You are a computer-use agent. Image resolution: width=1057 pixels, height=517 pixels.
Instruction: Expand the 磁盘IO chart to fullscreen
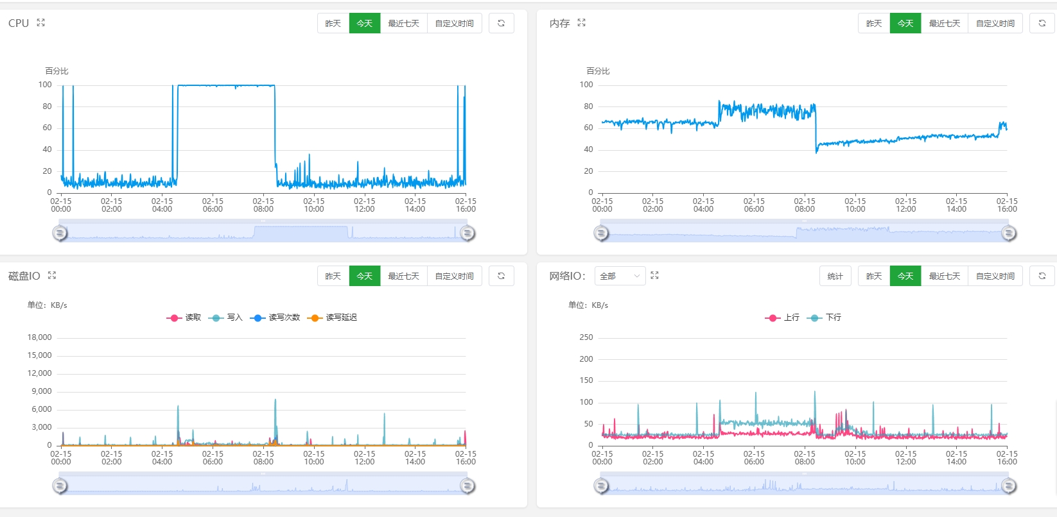(x=52, y=275)
